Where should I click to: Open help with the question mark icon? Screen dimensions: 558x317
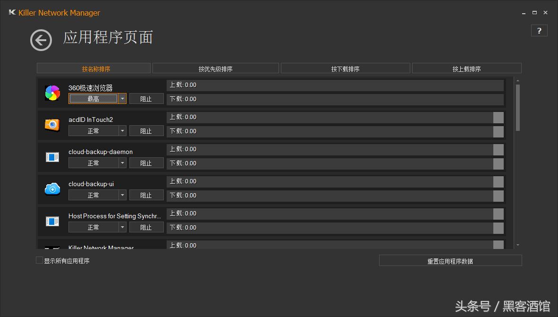[x=539, y=30]
